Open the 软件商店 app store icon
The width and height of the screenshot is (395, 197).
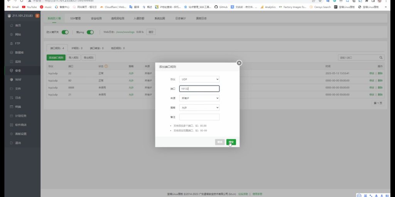(12, 125)
